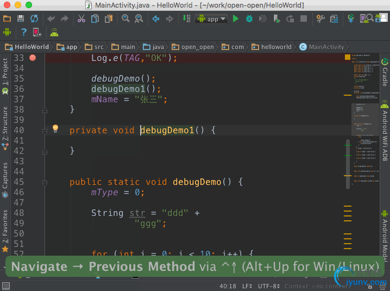Open file with the folder toolbar icon

[7, 18]
